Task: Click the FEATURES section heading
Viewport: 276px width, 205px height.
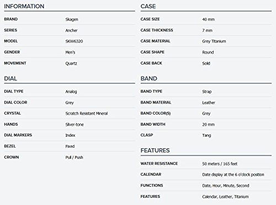Action: pyautogui.click(x=155, y=150)
